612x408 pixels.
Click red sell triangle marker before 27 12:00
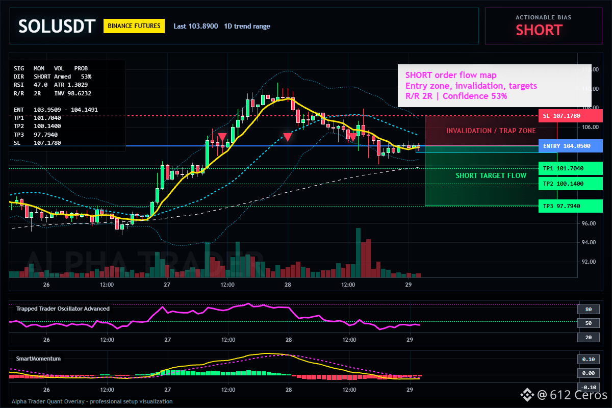pos(222,137)
